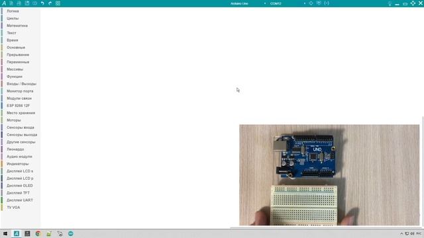Select the Массивы category

coord(15,69)
